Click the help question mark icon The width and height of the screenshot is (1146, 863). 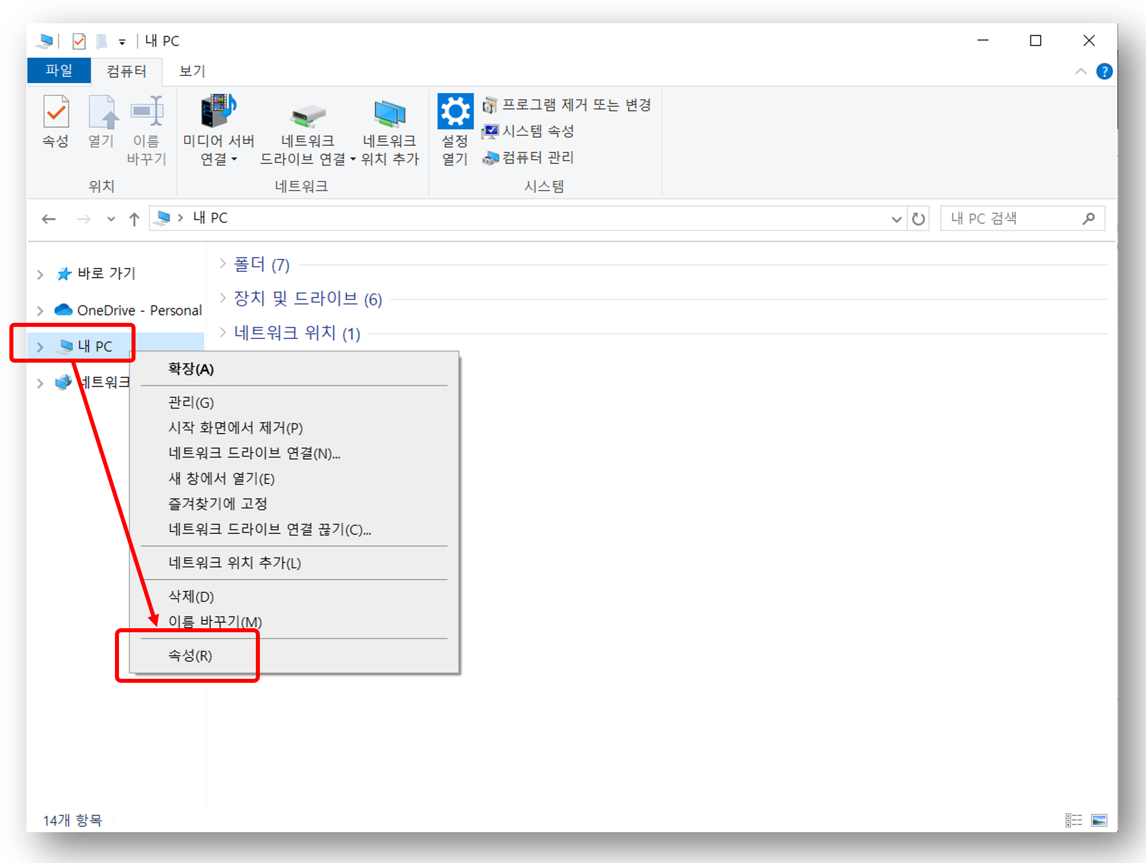pyautogui.click(x=1104, y=72)
